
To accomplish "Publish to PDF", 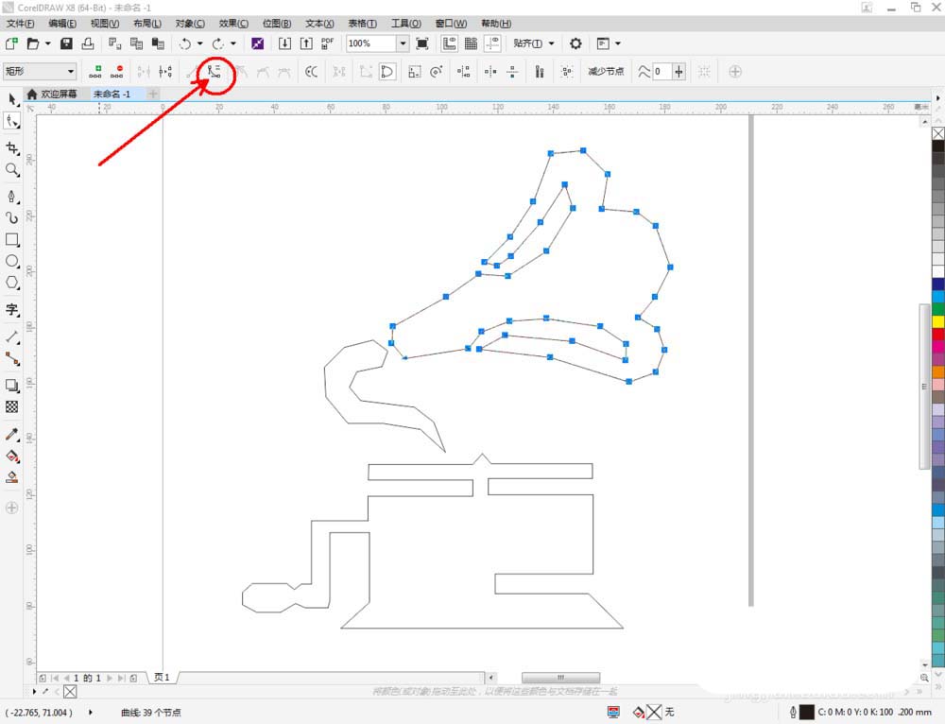I will click(327, 43).
